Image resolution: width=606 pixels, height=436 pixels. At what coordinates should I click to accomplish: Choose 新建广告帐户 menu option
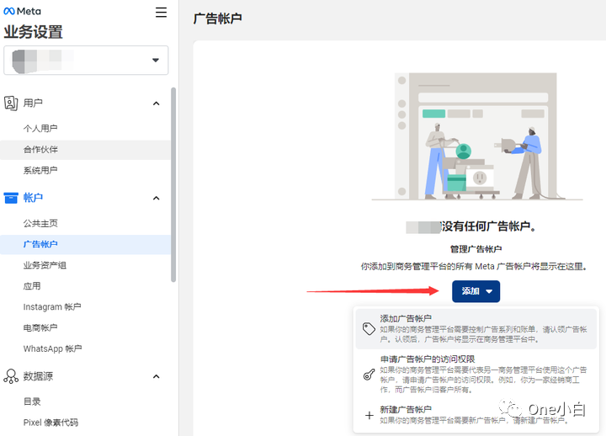pyautogui.click(x=476, y=415)
